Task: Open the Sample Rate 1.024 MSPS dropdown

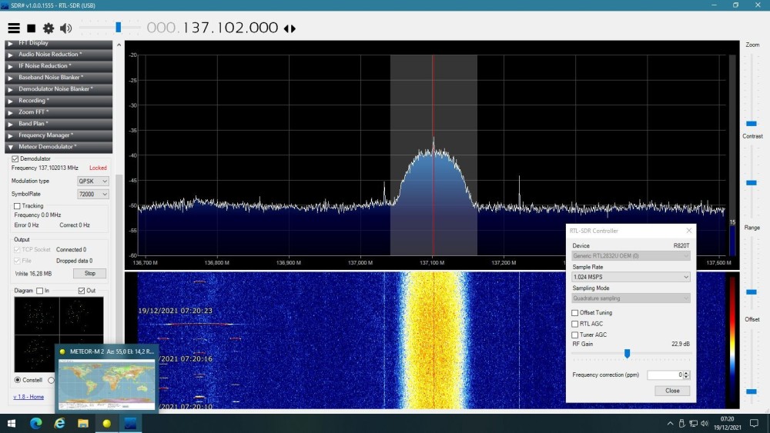Action: [631, 277]
